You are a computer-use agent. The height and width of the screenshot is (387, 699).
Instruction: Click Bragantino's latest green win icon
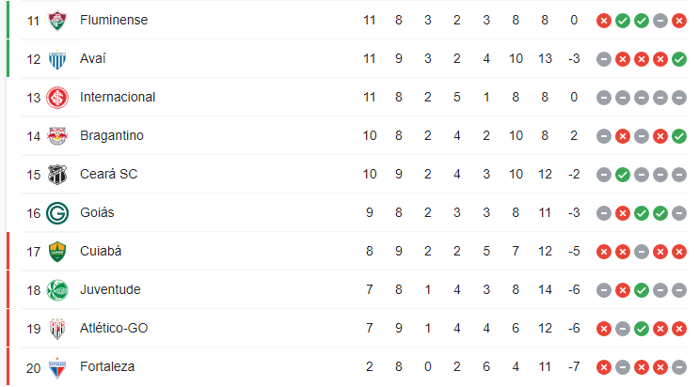click(679, 136)
